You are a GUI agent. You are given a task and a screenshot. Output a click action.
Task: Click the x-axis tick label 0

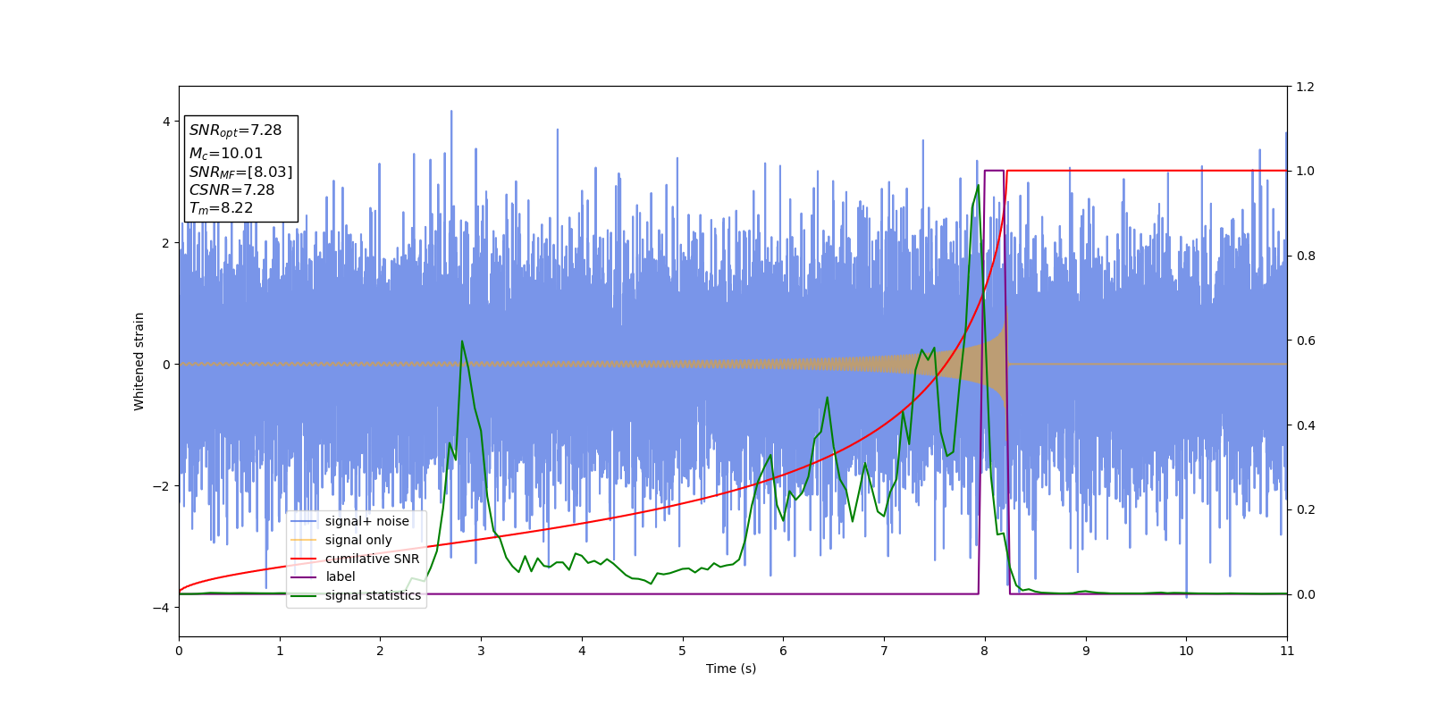[179, 651]
